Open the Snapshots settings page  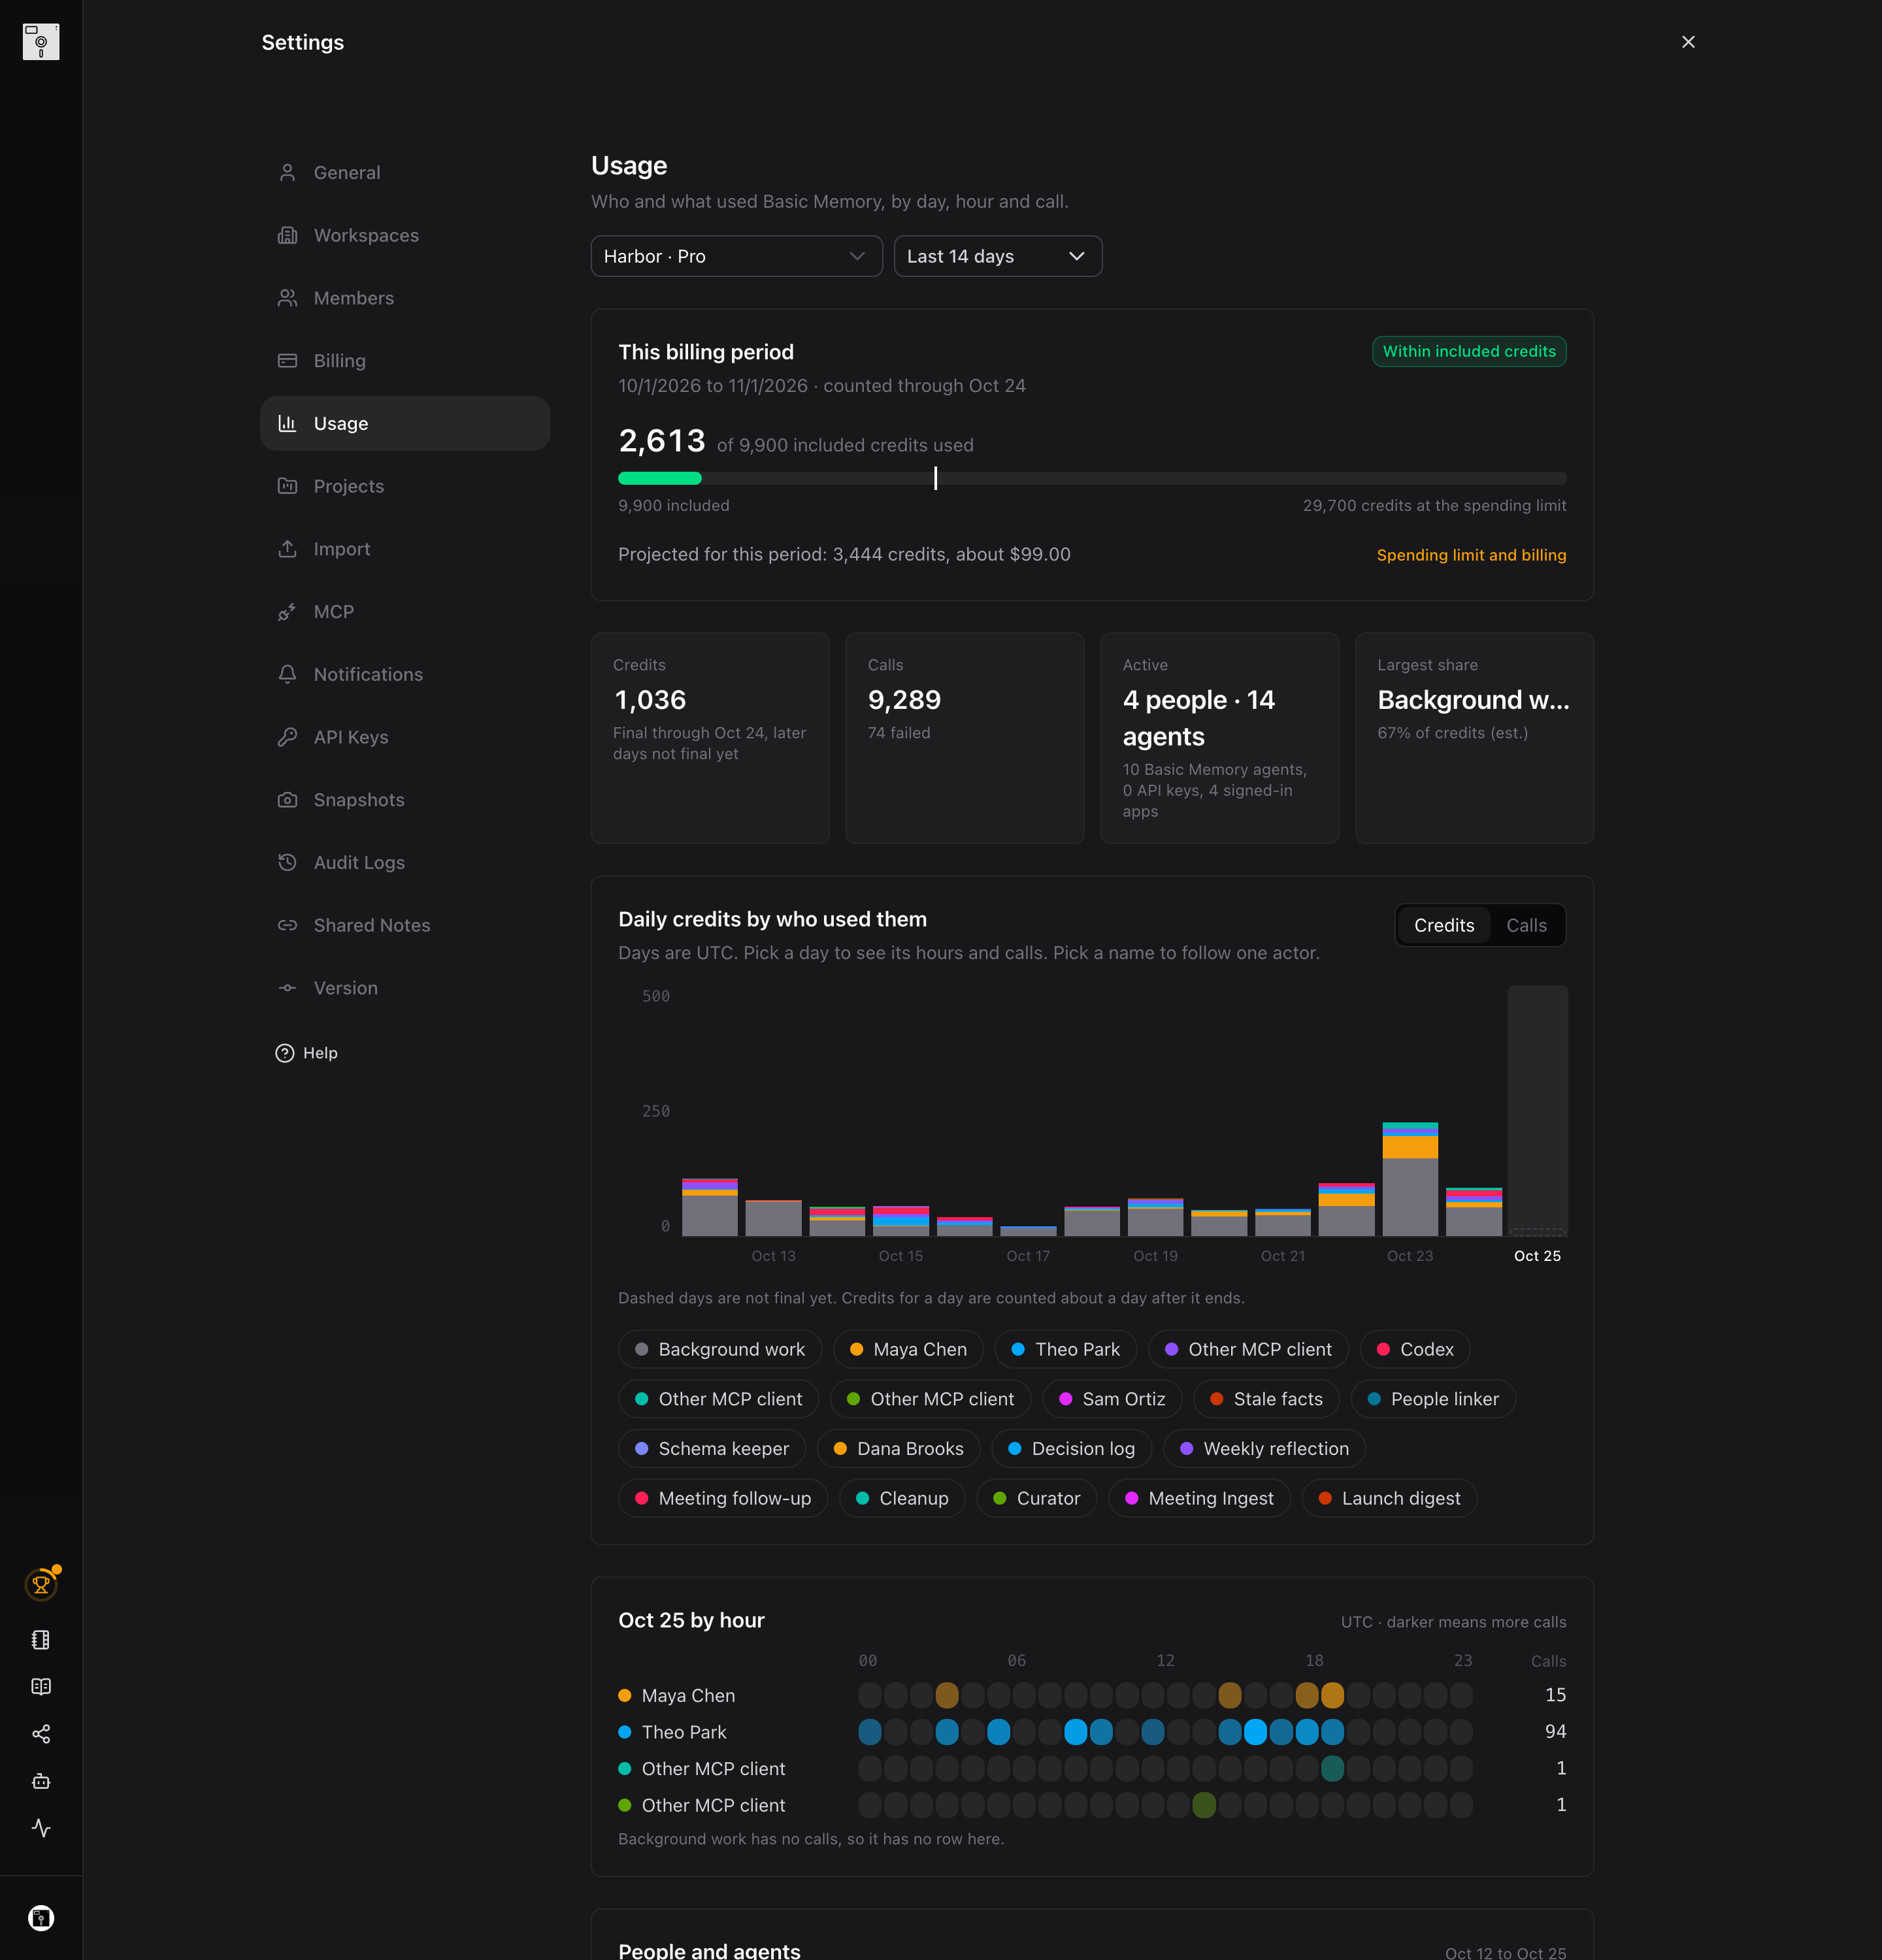tap(405, 800)
